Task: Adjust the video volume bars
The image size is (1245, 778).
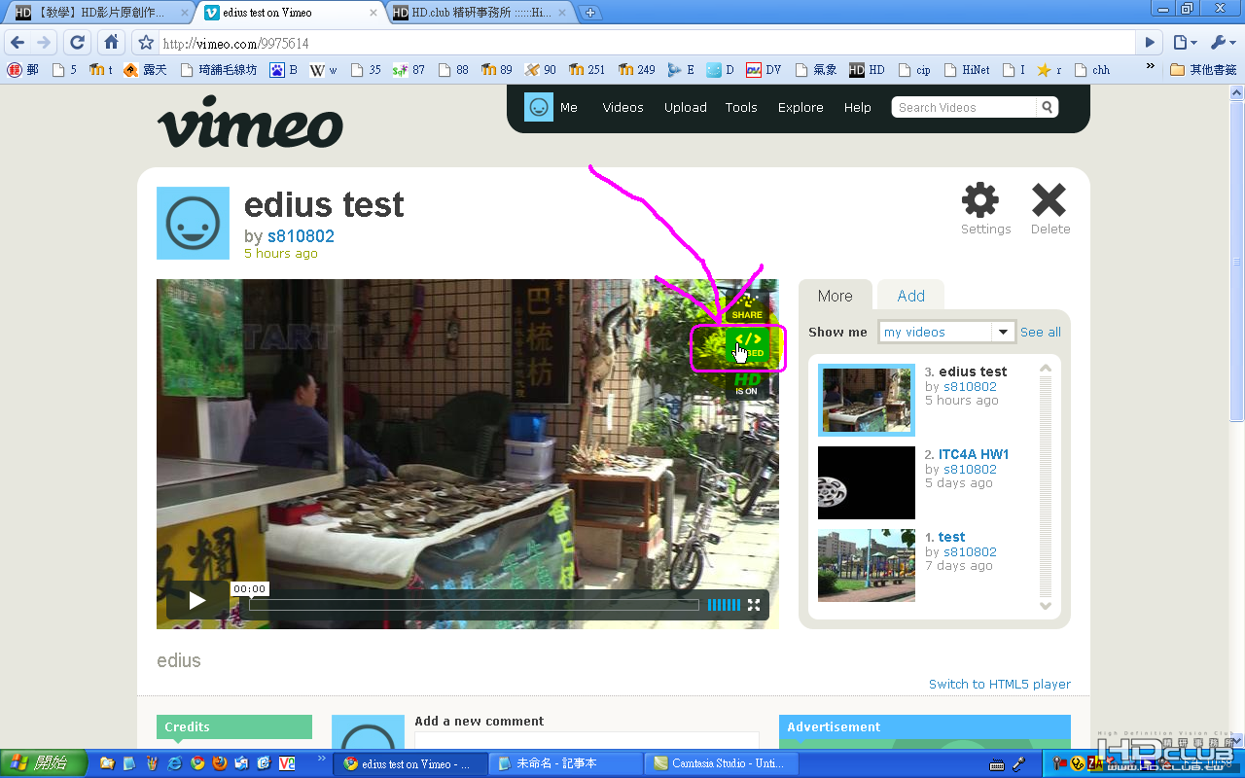Action: point(724,605)
